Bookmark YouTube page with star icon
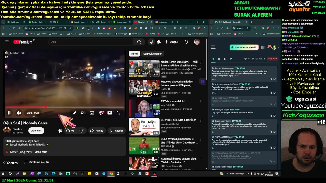Screen dimensions: 326x183 tap(70, 28)
